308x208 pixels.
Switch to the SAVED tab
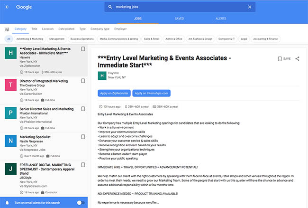click(x=179, y=19)
